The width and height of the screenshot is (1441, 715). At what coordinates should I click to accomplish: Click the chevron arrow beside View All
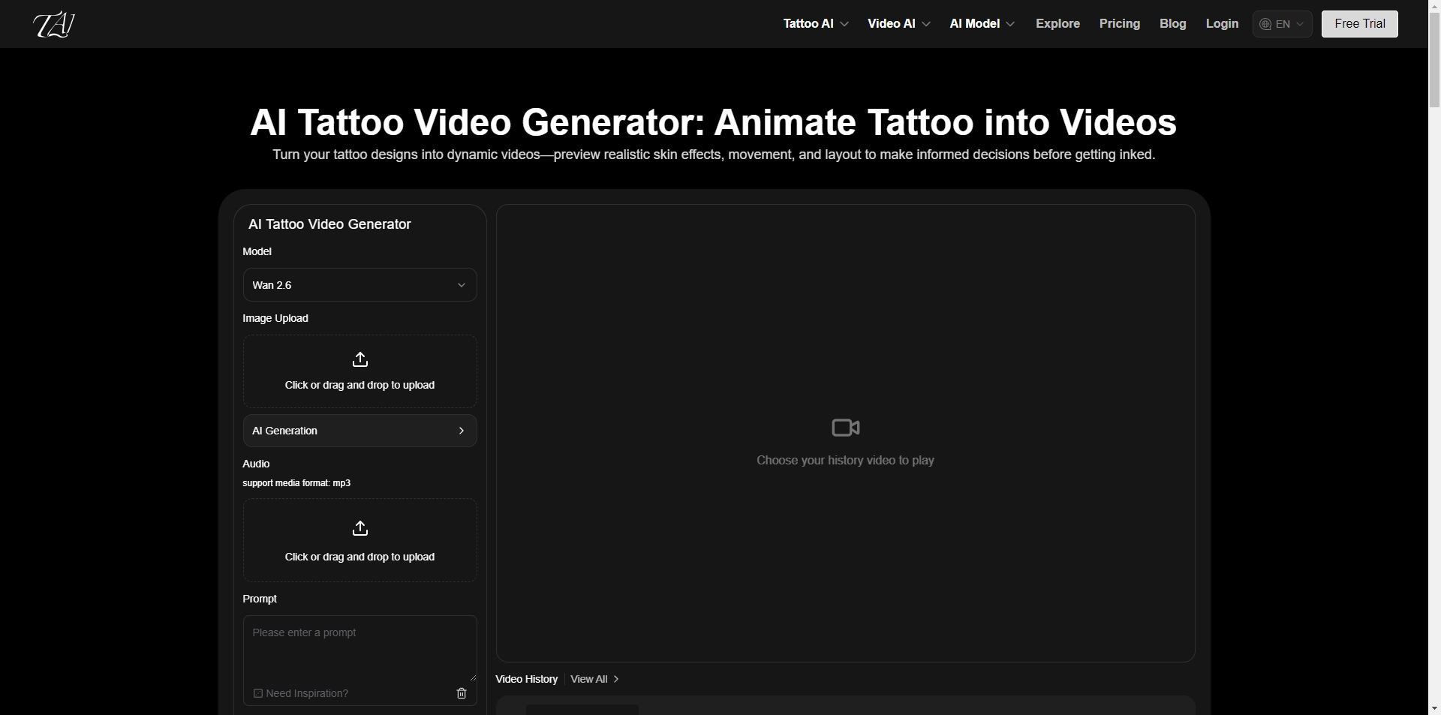point(616,679)
